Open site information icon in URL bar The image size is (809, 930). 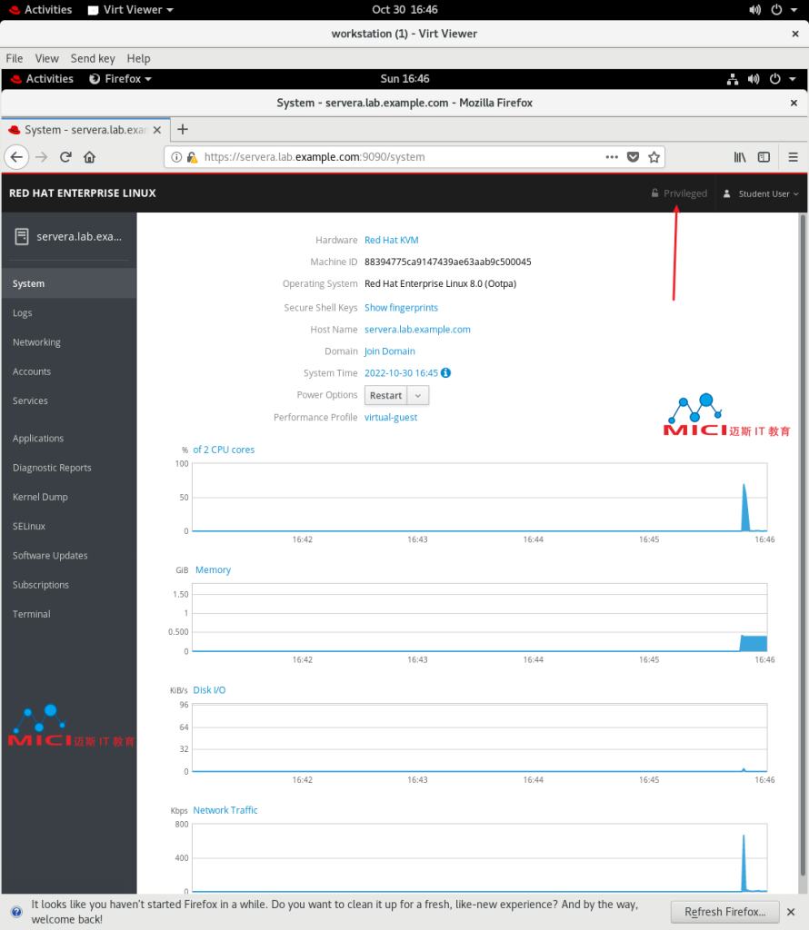pos(176,157)
